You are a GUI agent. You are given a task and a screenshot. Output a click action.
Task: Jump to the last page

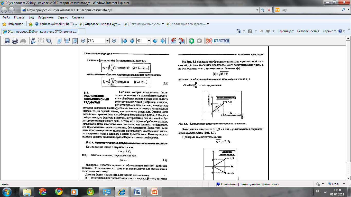[x=163, y=41]
